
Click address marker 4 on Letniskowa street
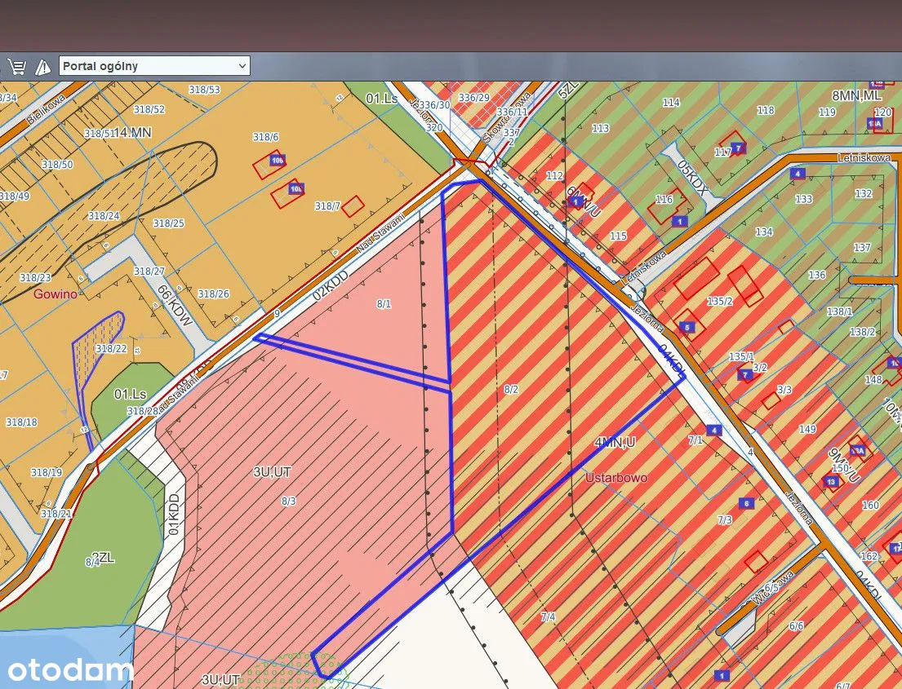798,173
